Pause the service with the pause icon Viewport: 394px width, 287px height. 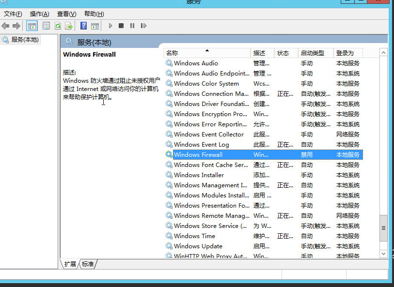click(132, 26)
